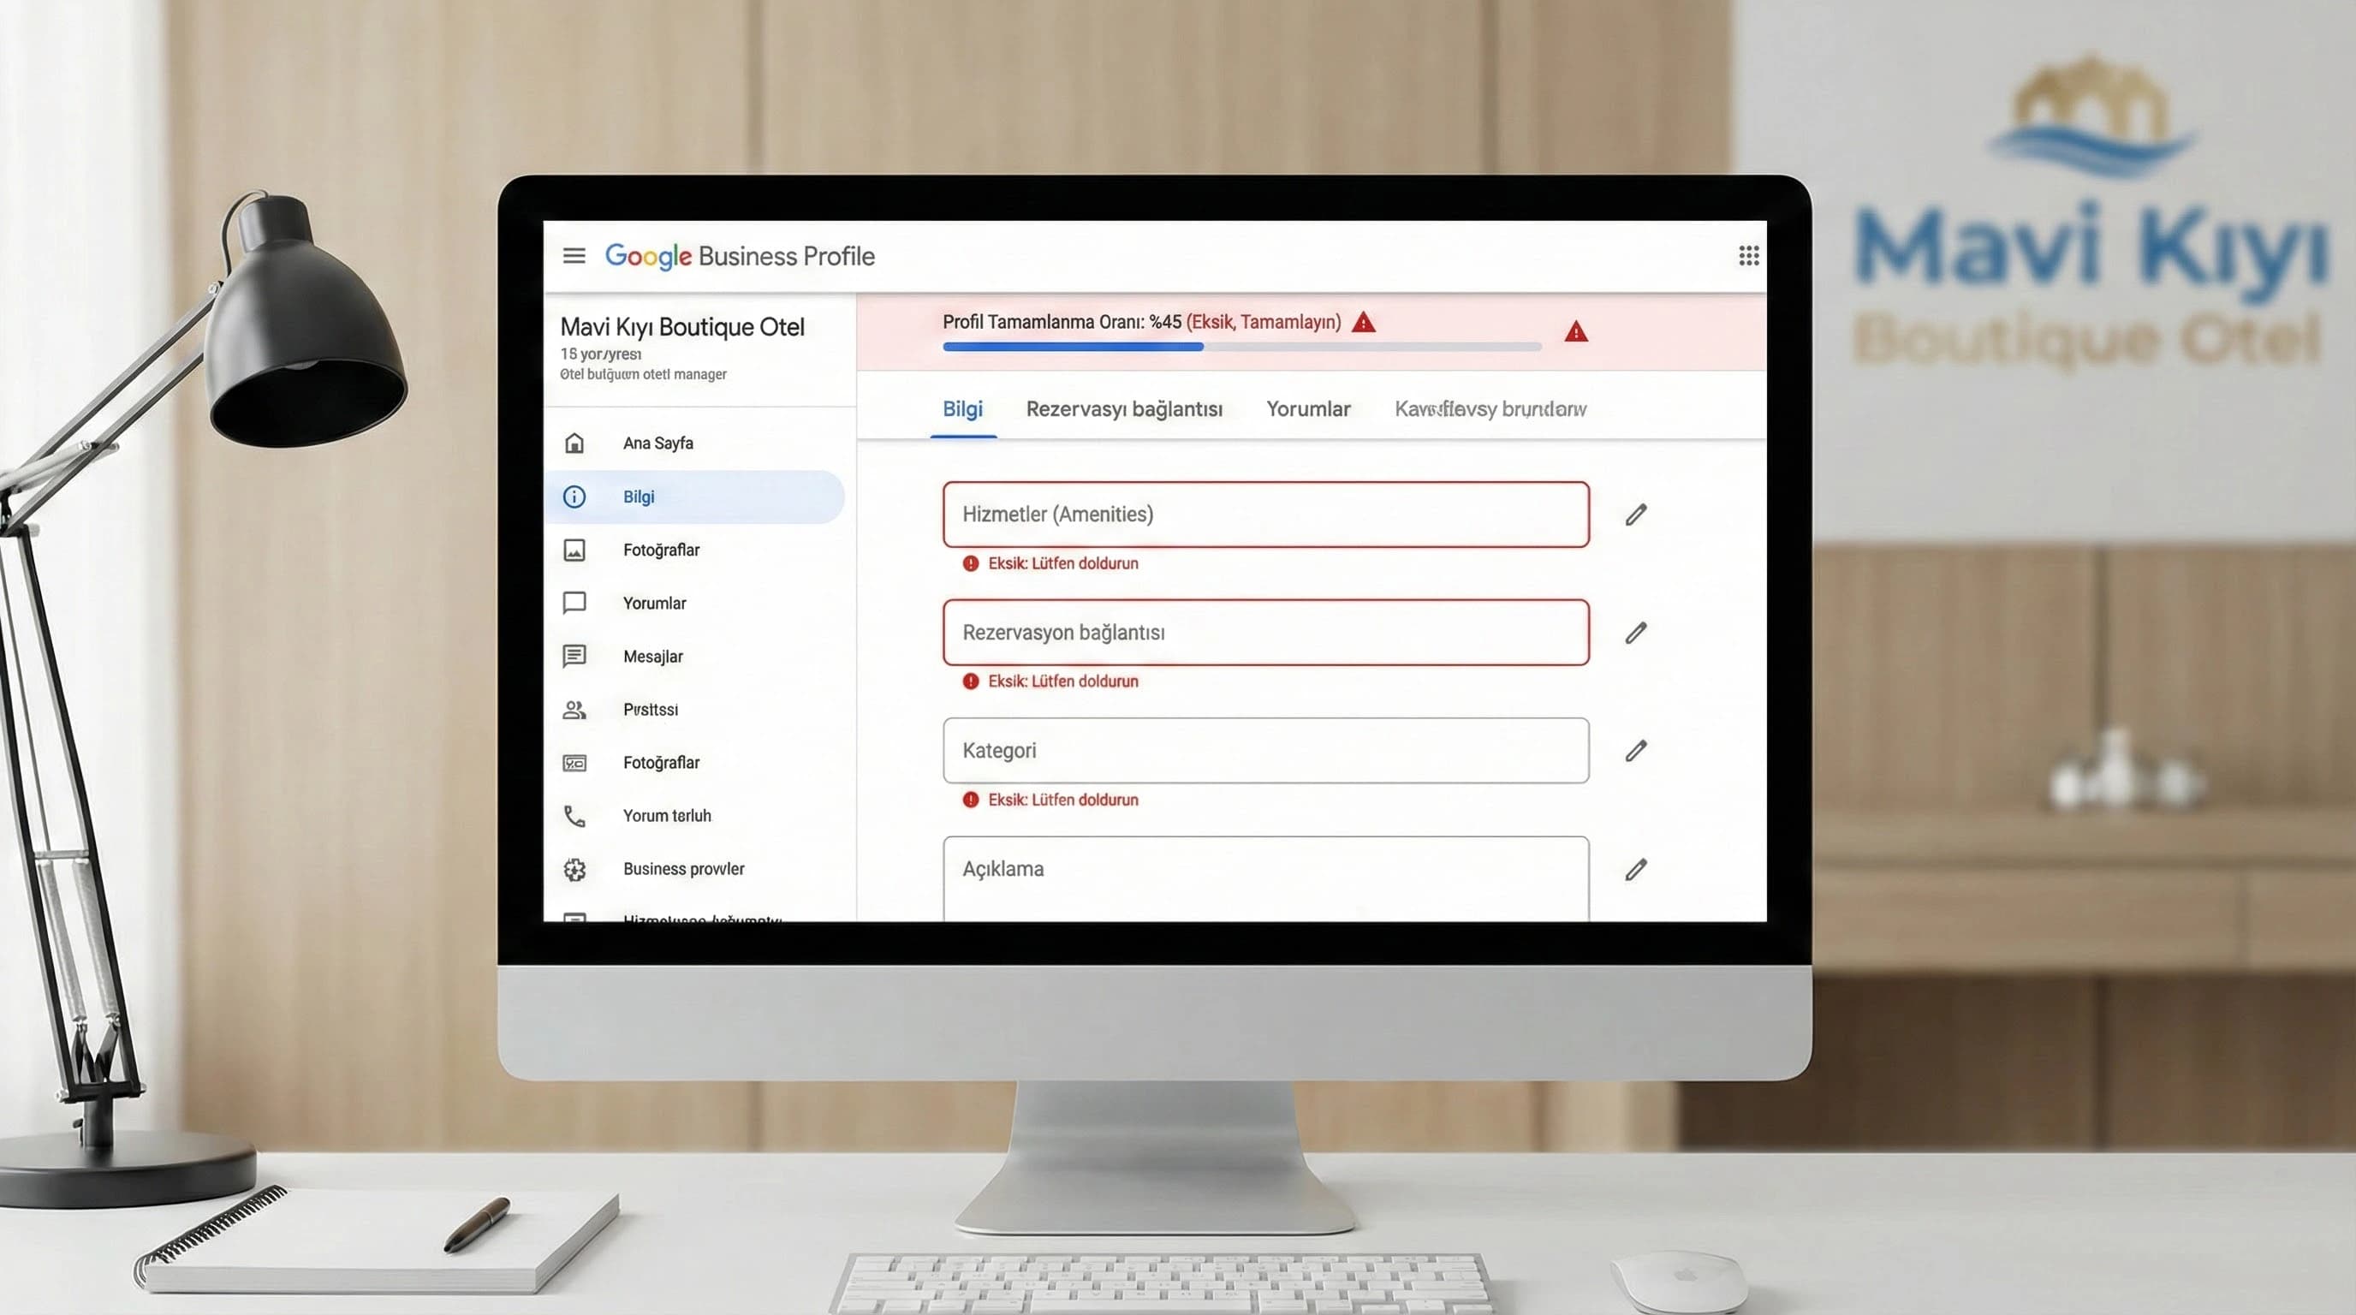Click the Ana Sayfa home icon
Image resolution: width=2356 pixels, height=1315 pixels.
[574, 443]
